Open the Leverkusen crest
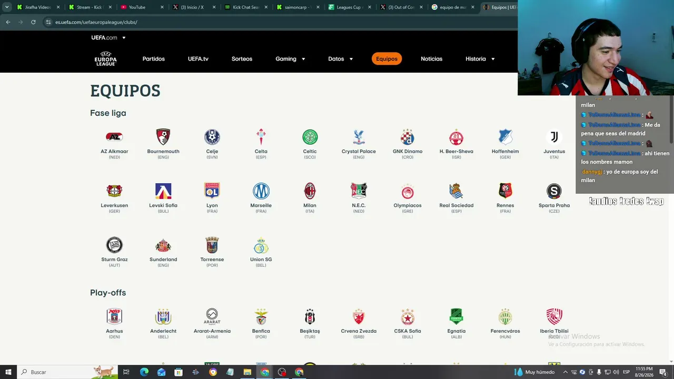 (x=114, y=191)
